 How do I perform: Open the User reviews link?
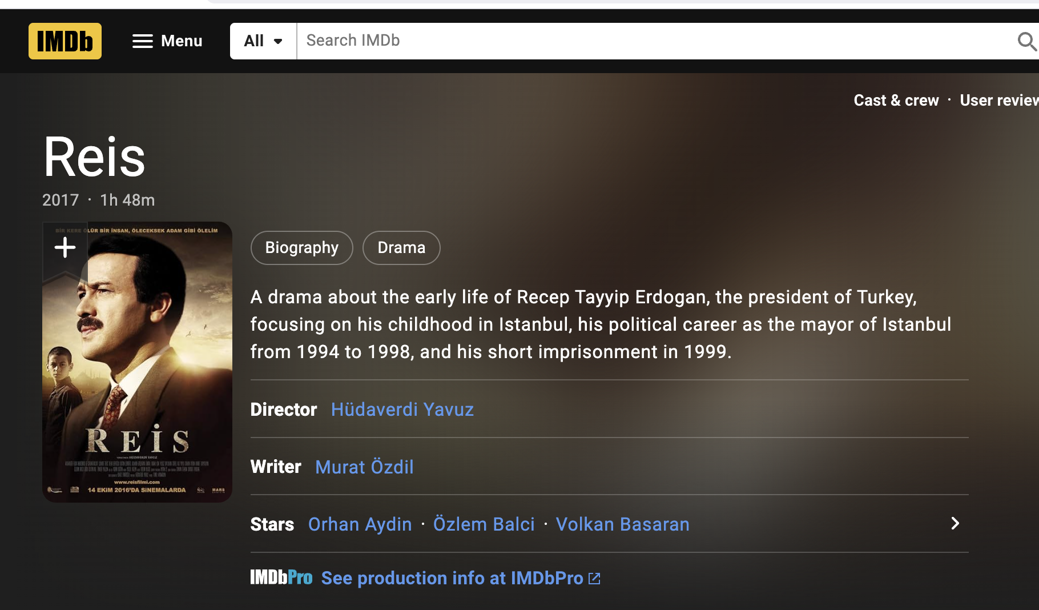point(999,101)
